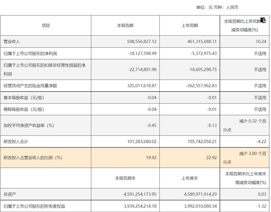The width and height of the screenshot is (271, 212).
Task: Select value -0.45
Action: point(151,126)
